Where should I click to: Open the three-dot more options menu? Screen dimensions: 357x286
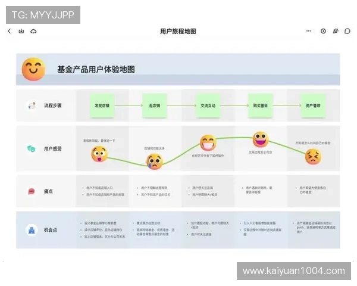click(x=309, y=31)
